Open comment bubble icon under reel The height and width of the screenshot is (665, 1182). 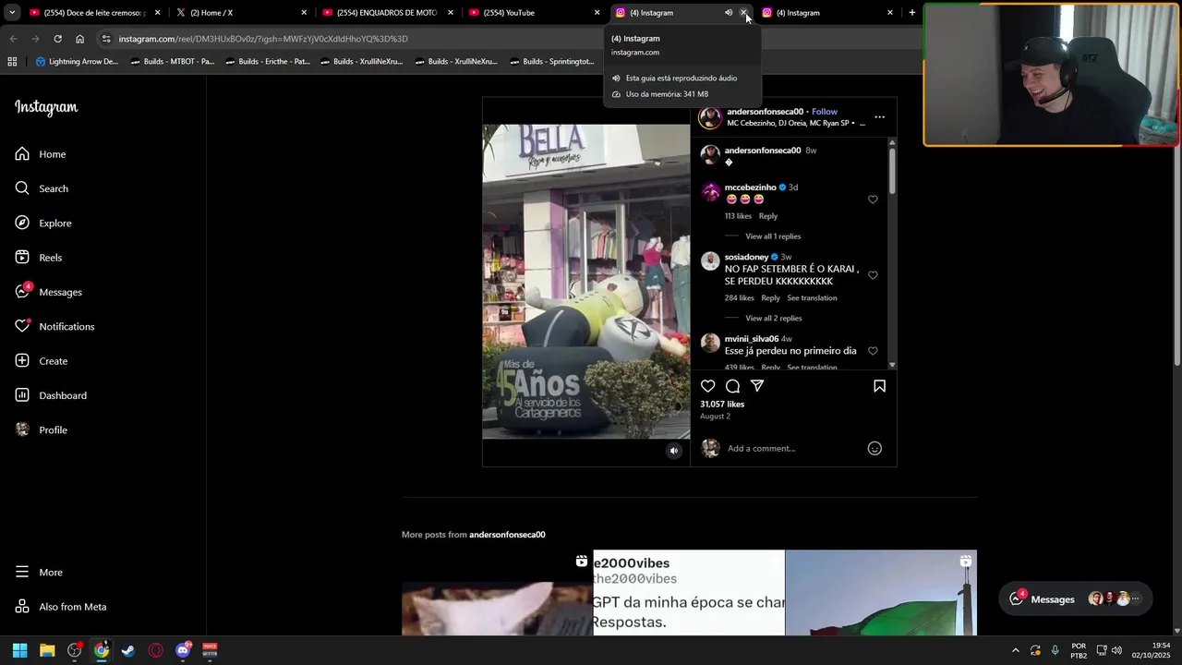[732, 386]
